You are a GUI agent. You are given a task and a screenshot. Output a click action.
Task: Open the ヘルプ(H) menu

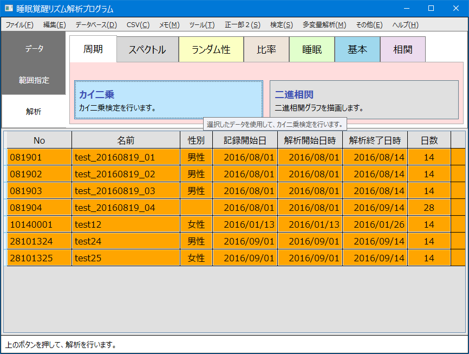click(x=405, y=25)
